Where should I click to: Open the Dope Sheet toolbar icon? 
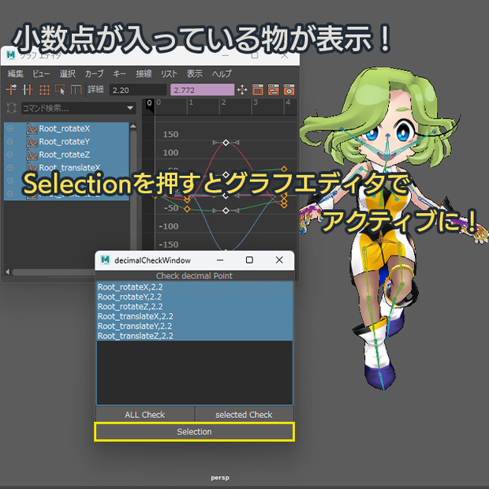pyautogui.click(x=258, y=90)
